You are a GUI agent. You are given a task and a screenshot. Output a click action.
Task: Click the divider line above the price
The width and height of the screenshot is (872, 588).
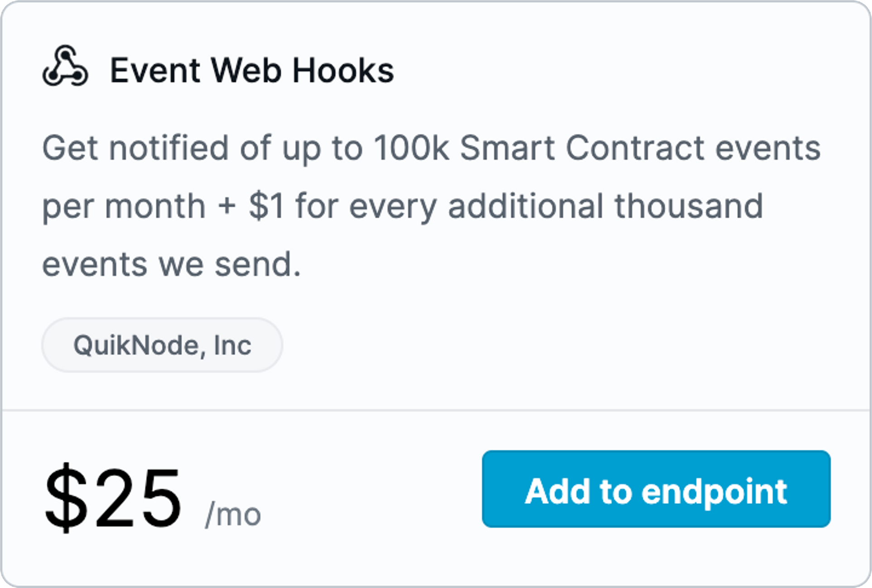[x=436, y=410]
